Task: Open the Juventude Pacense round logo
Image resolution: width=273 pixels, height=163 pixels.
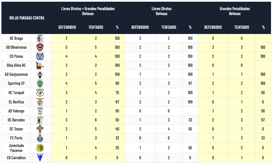Action: pyautogui.click(x=40, y=148)
